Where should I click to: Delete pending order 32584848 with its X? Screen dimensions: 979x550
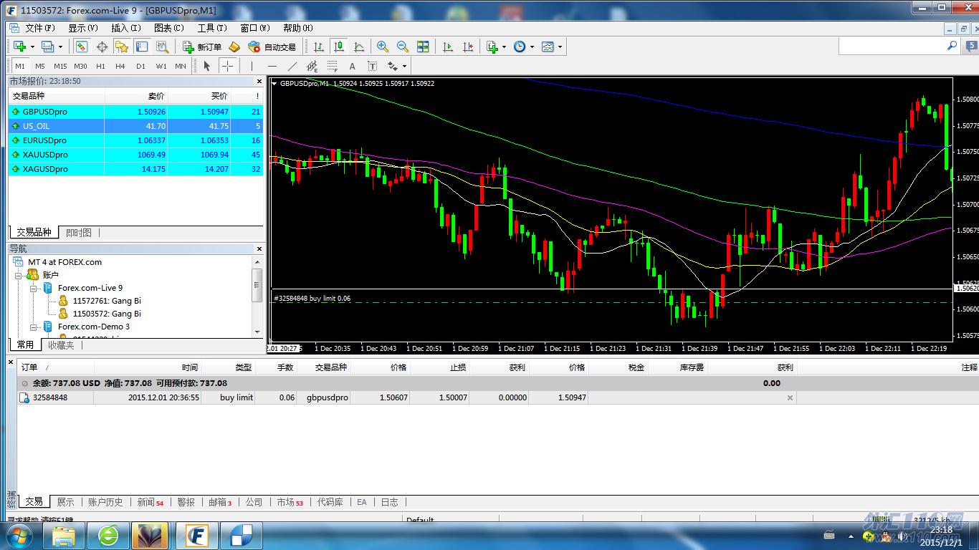coord(790,397)
